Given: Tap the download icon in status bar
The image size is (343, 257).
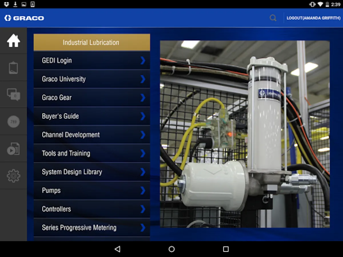Looking at the screenshot, I should click(15, 4).
